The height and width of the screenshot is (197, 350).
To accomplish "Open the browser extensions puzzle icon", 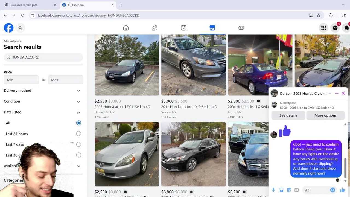I will 331,15.
